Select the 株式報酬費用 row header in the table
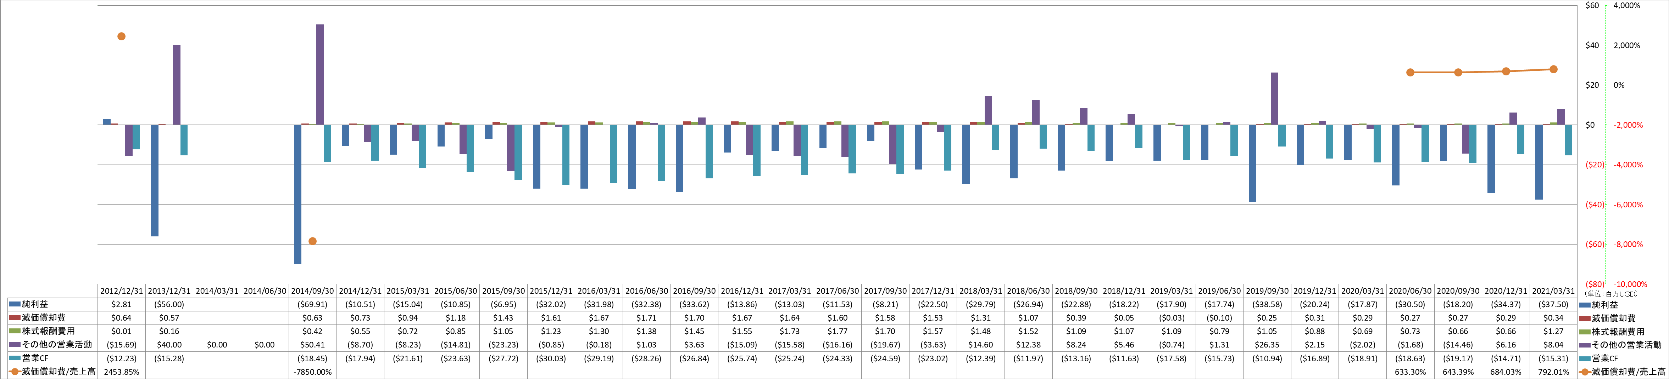 click(x=52, y=331)
